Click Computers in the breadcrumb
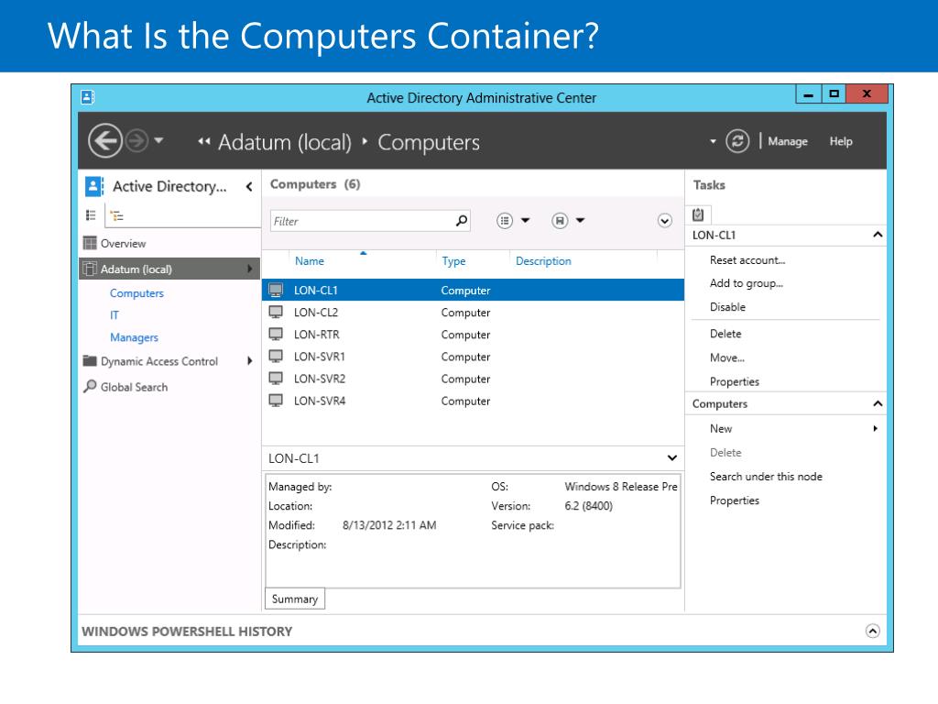The height and width of the screenshot is (704, 938). point(429,142)
